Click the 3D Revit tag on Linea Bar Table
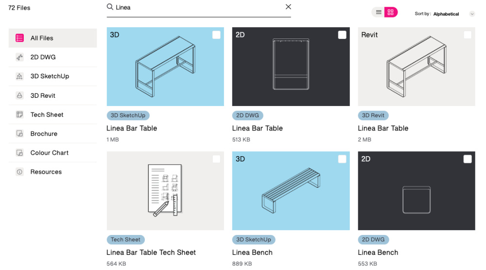This screenshot has height=270, width=486. (x=373, y=116)
